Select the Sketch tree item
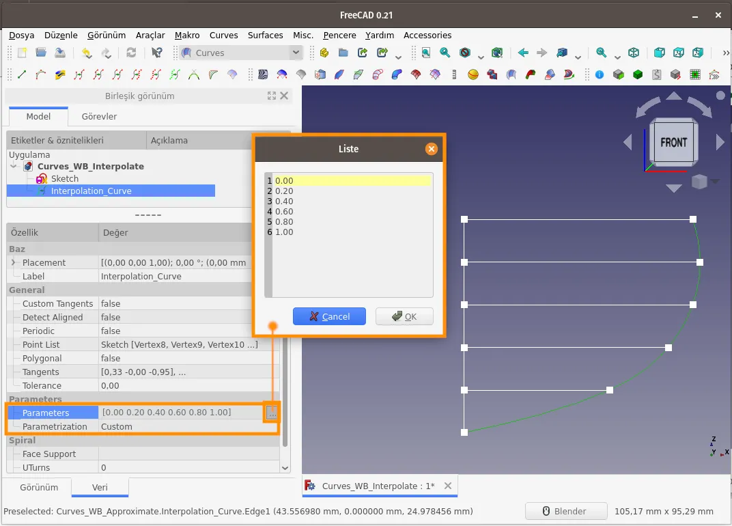Image resolution: width=732 pixels, height=526 pixels. tap(64, 178)
